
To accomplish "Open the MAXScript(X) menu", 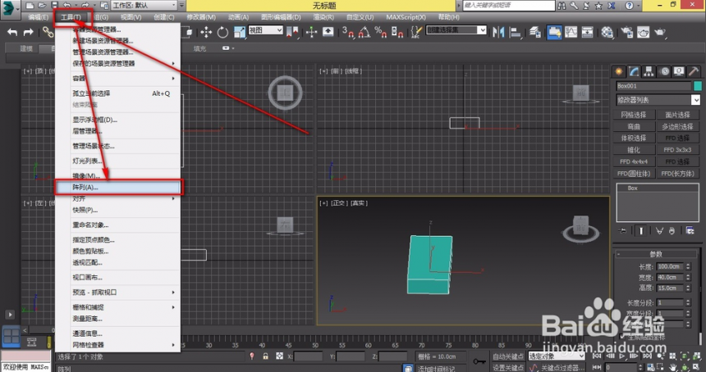I will tap(406, 17).
